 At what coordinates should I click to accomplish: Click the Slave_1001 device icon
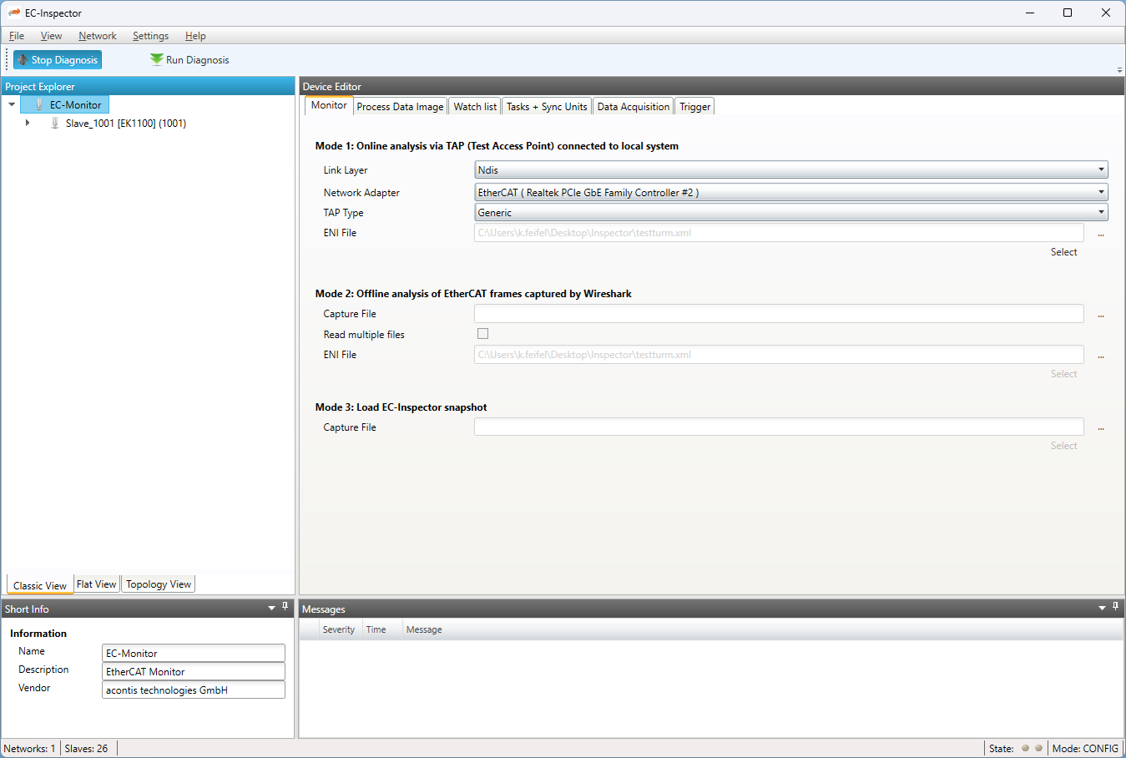[x=55, y=124]
